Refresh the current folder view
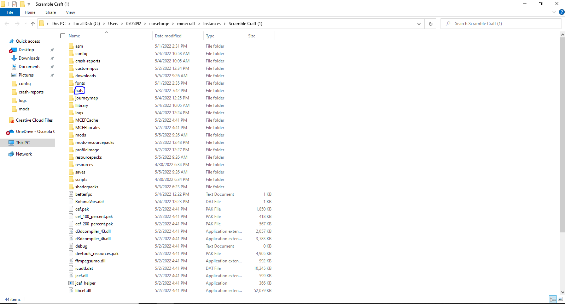Screen dimensions: 565x304 (x=431, y=24)
